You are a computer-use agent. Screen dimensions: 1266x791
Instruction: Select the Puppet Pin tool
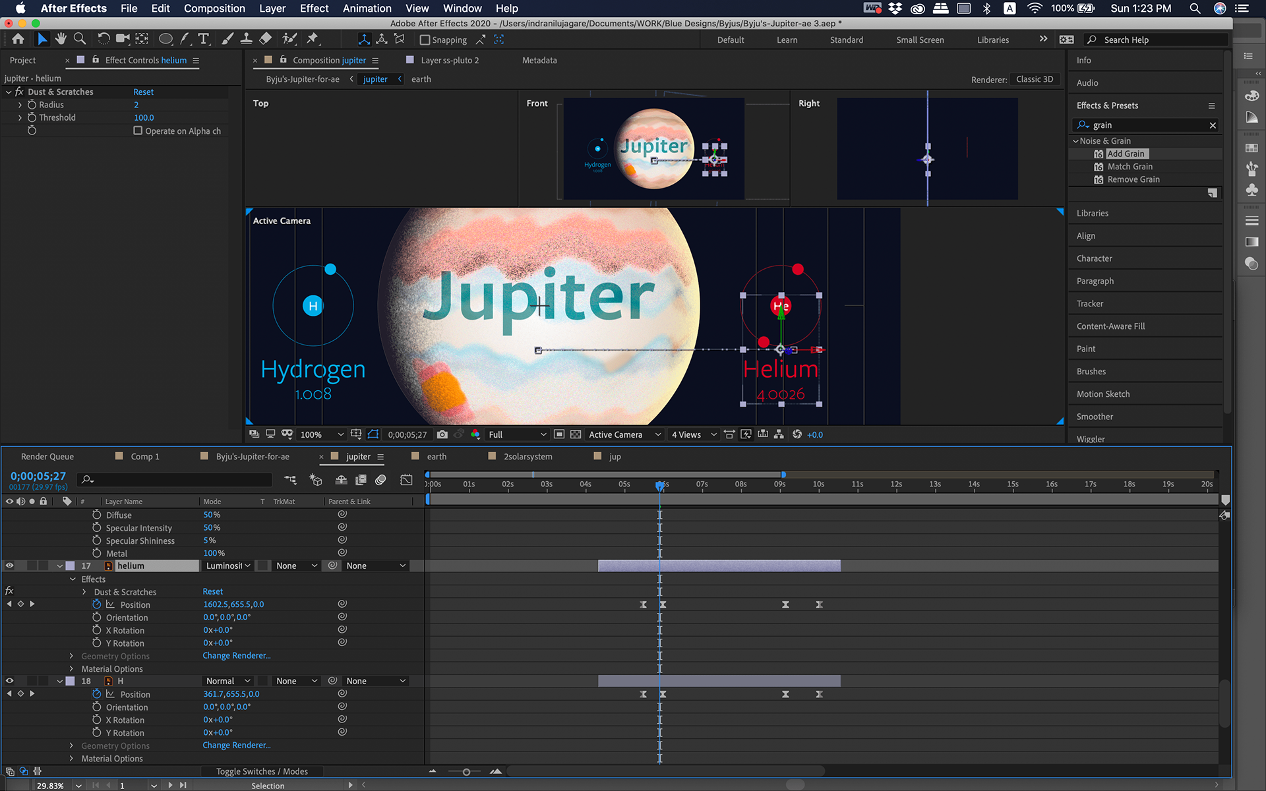[313, 39]
